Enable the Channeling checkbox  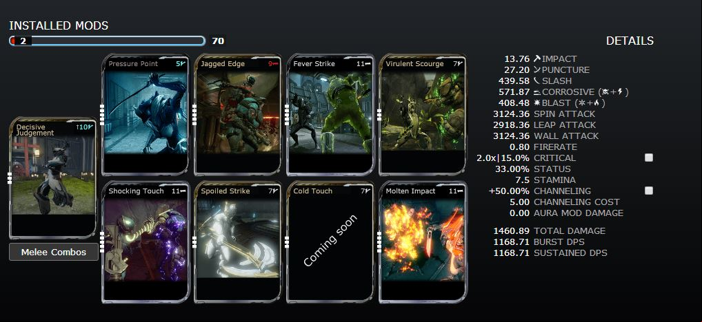pos(649,191)
